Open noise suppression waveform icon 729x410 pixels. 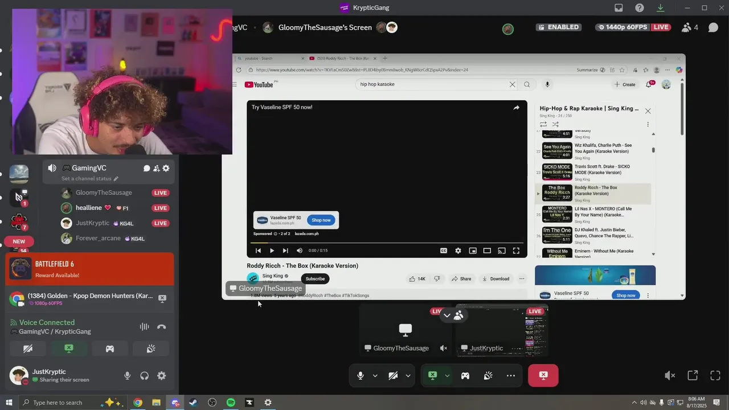pyautogui.click(x=144, y=327)
